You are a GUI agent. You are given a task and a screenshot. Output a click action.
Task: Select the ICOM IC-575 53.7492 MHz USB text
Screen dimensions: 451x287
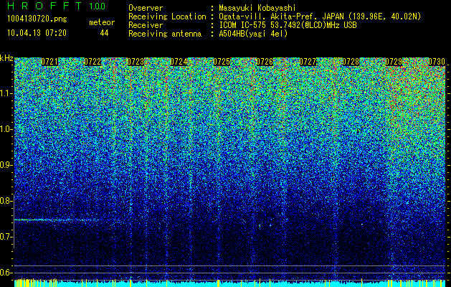[288, 25]
